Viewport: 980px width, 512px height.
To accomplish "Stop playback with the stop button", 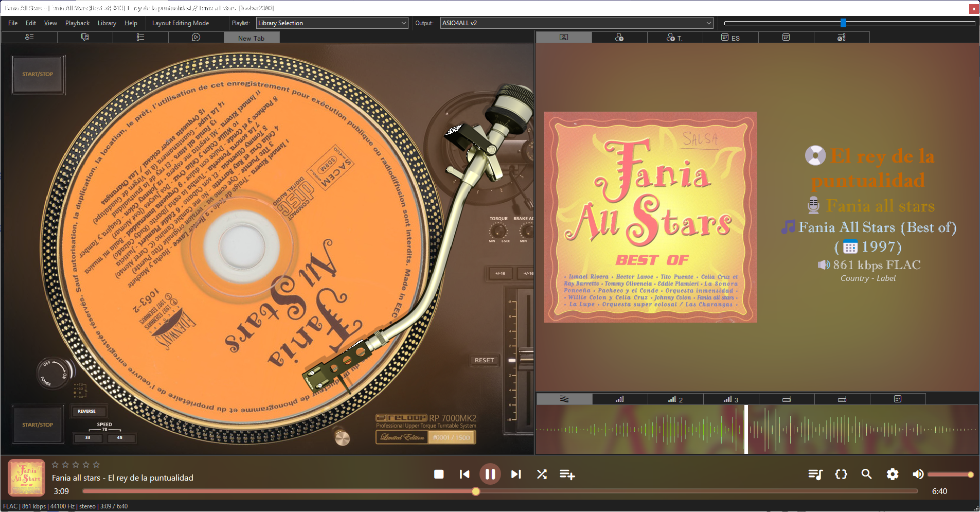I will pyautogui.click(x=439, y=474).
